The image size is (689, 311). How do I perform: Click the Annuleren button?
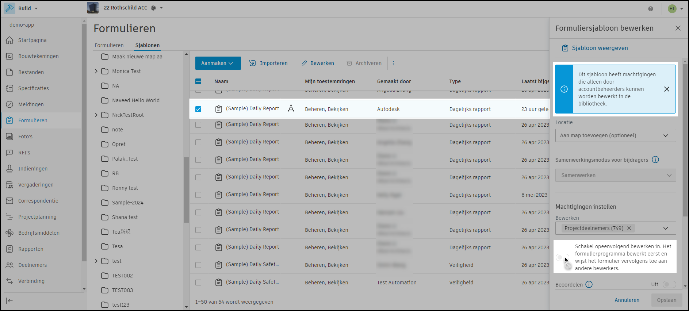(x=627, y=300)
